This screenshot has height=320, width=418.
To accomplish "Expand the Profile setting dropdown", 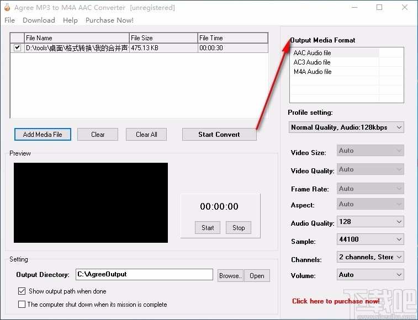I will pyautogui.click(x=346, y=127).
